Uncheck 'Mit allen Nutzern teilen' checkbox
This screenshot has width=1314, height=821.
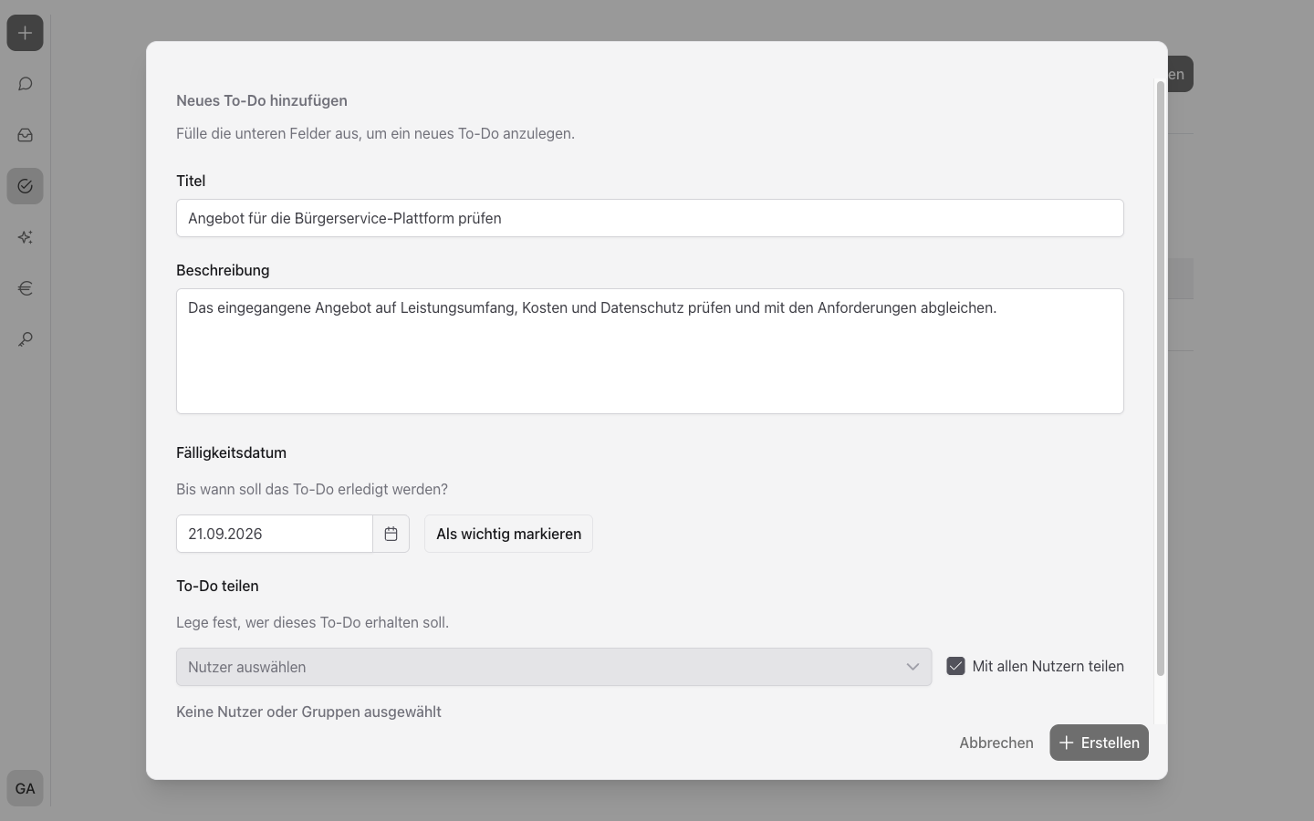click(x=955, y=666)
